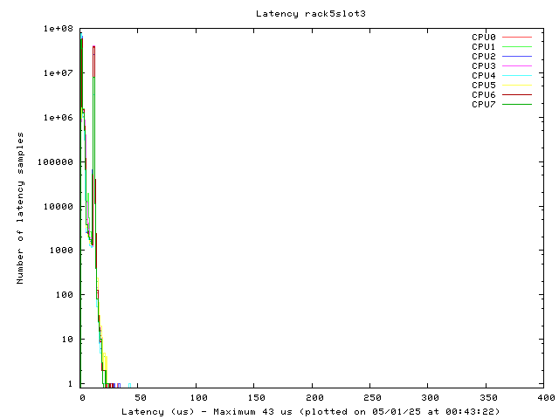The height and width of the screenshot is (419, 559).
Task: Click the x-axis label '250'
Action: point(373,398)
